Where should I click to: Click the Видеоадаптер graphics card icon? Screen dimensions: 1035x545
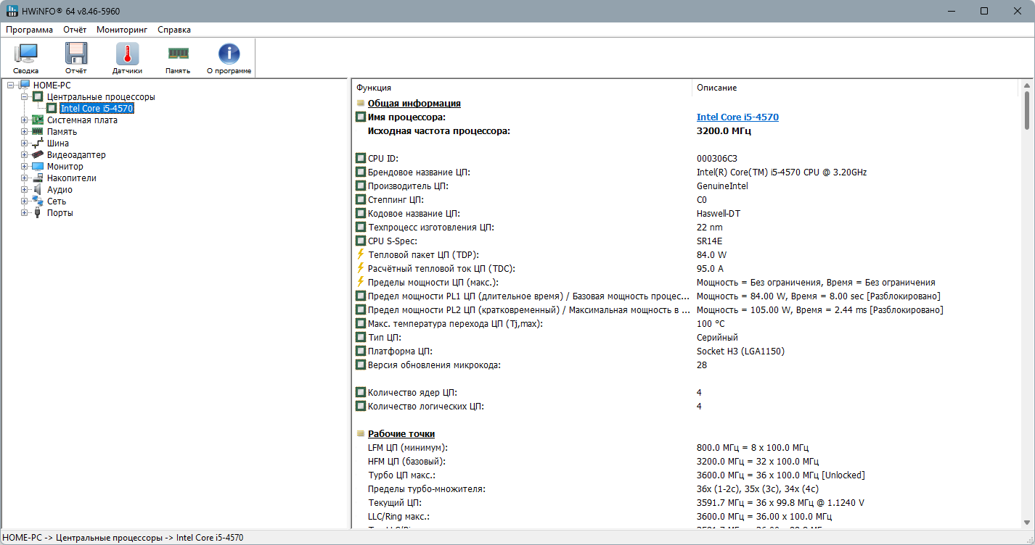tap(38, 155)
